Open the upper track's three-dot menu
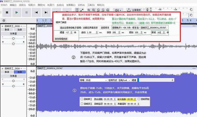Viewport: 197px width, 117px height. click(x=24, y=26)
